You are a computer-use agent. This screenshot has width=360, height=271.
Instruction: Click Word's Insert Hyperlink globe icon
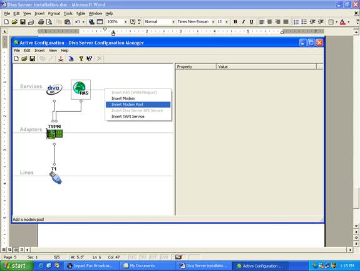click(91, 22)
